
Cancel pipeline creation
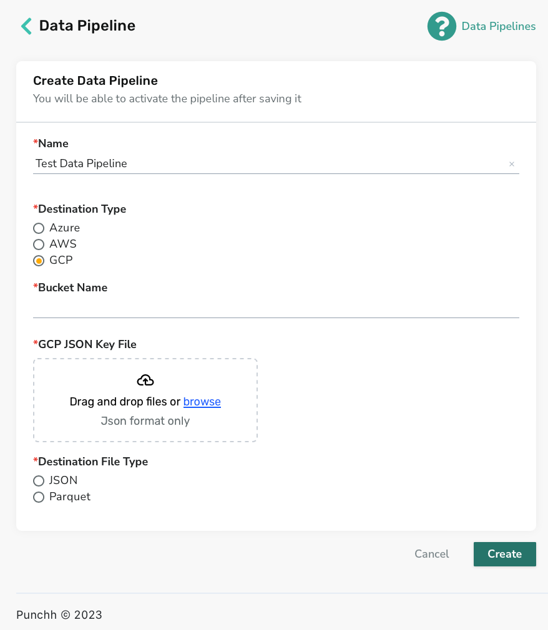[x=431, y=554]
